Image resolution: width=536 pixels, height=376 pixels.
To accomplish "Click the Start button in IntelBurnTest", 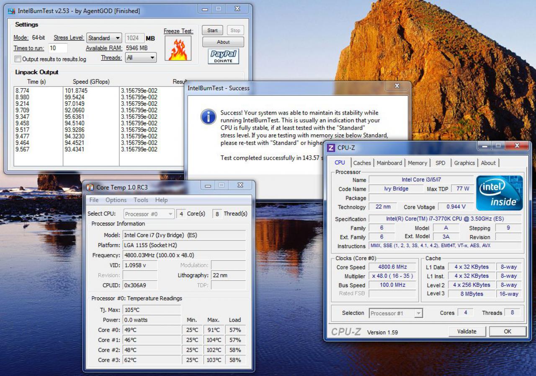I will [212, 30].
